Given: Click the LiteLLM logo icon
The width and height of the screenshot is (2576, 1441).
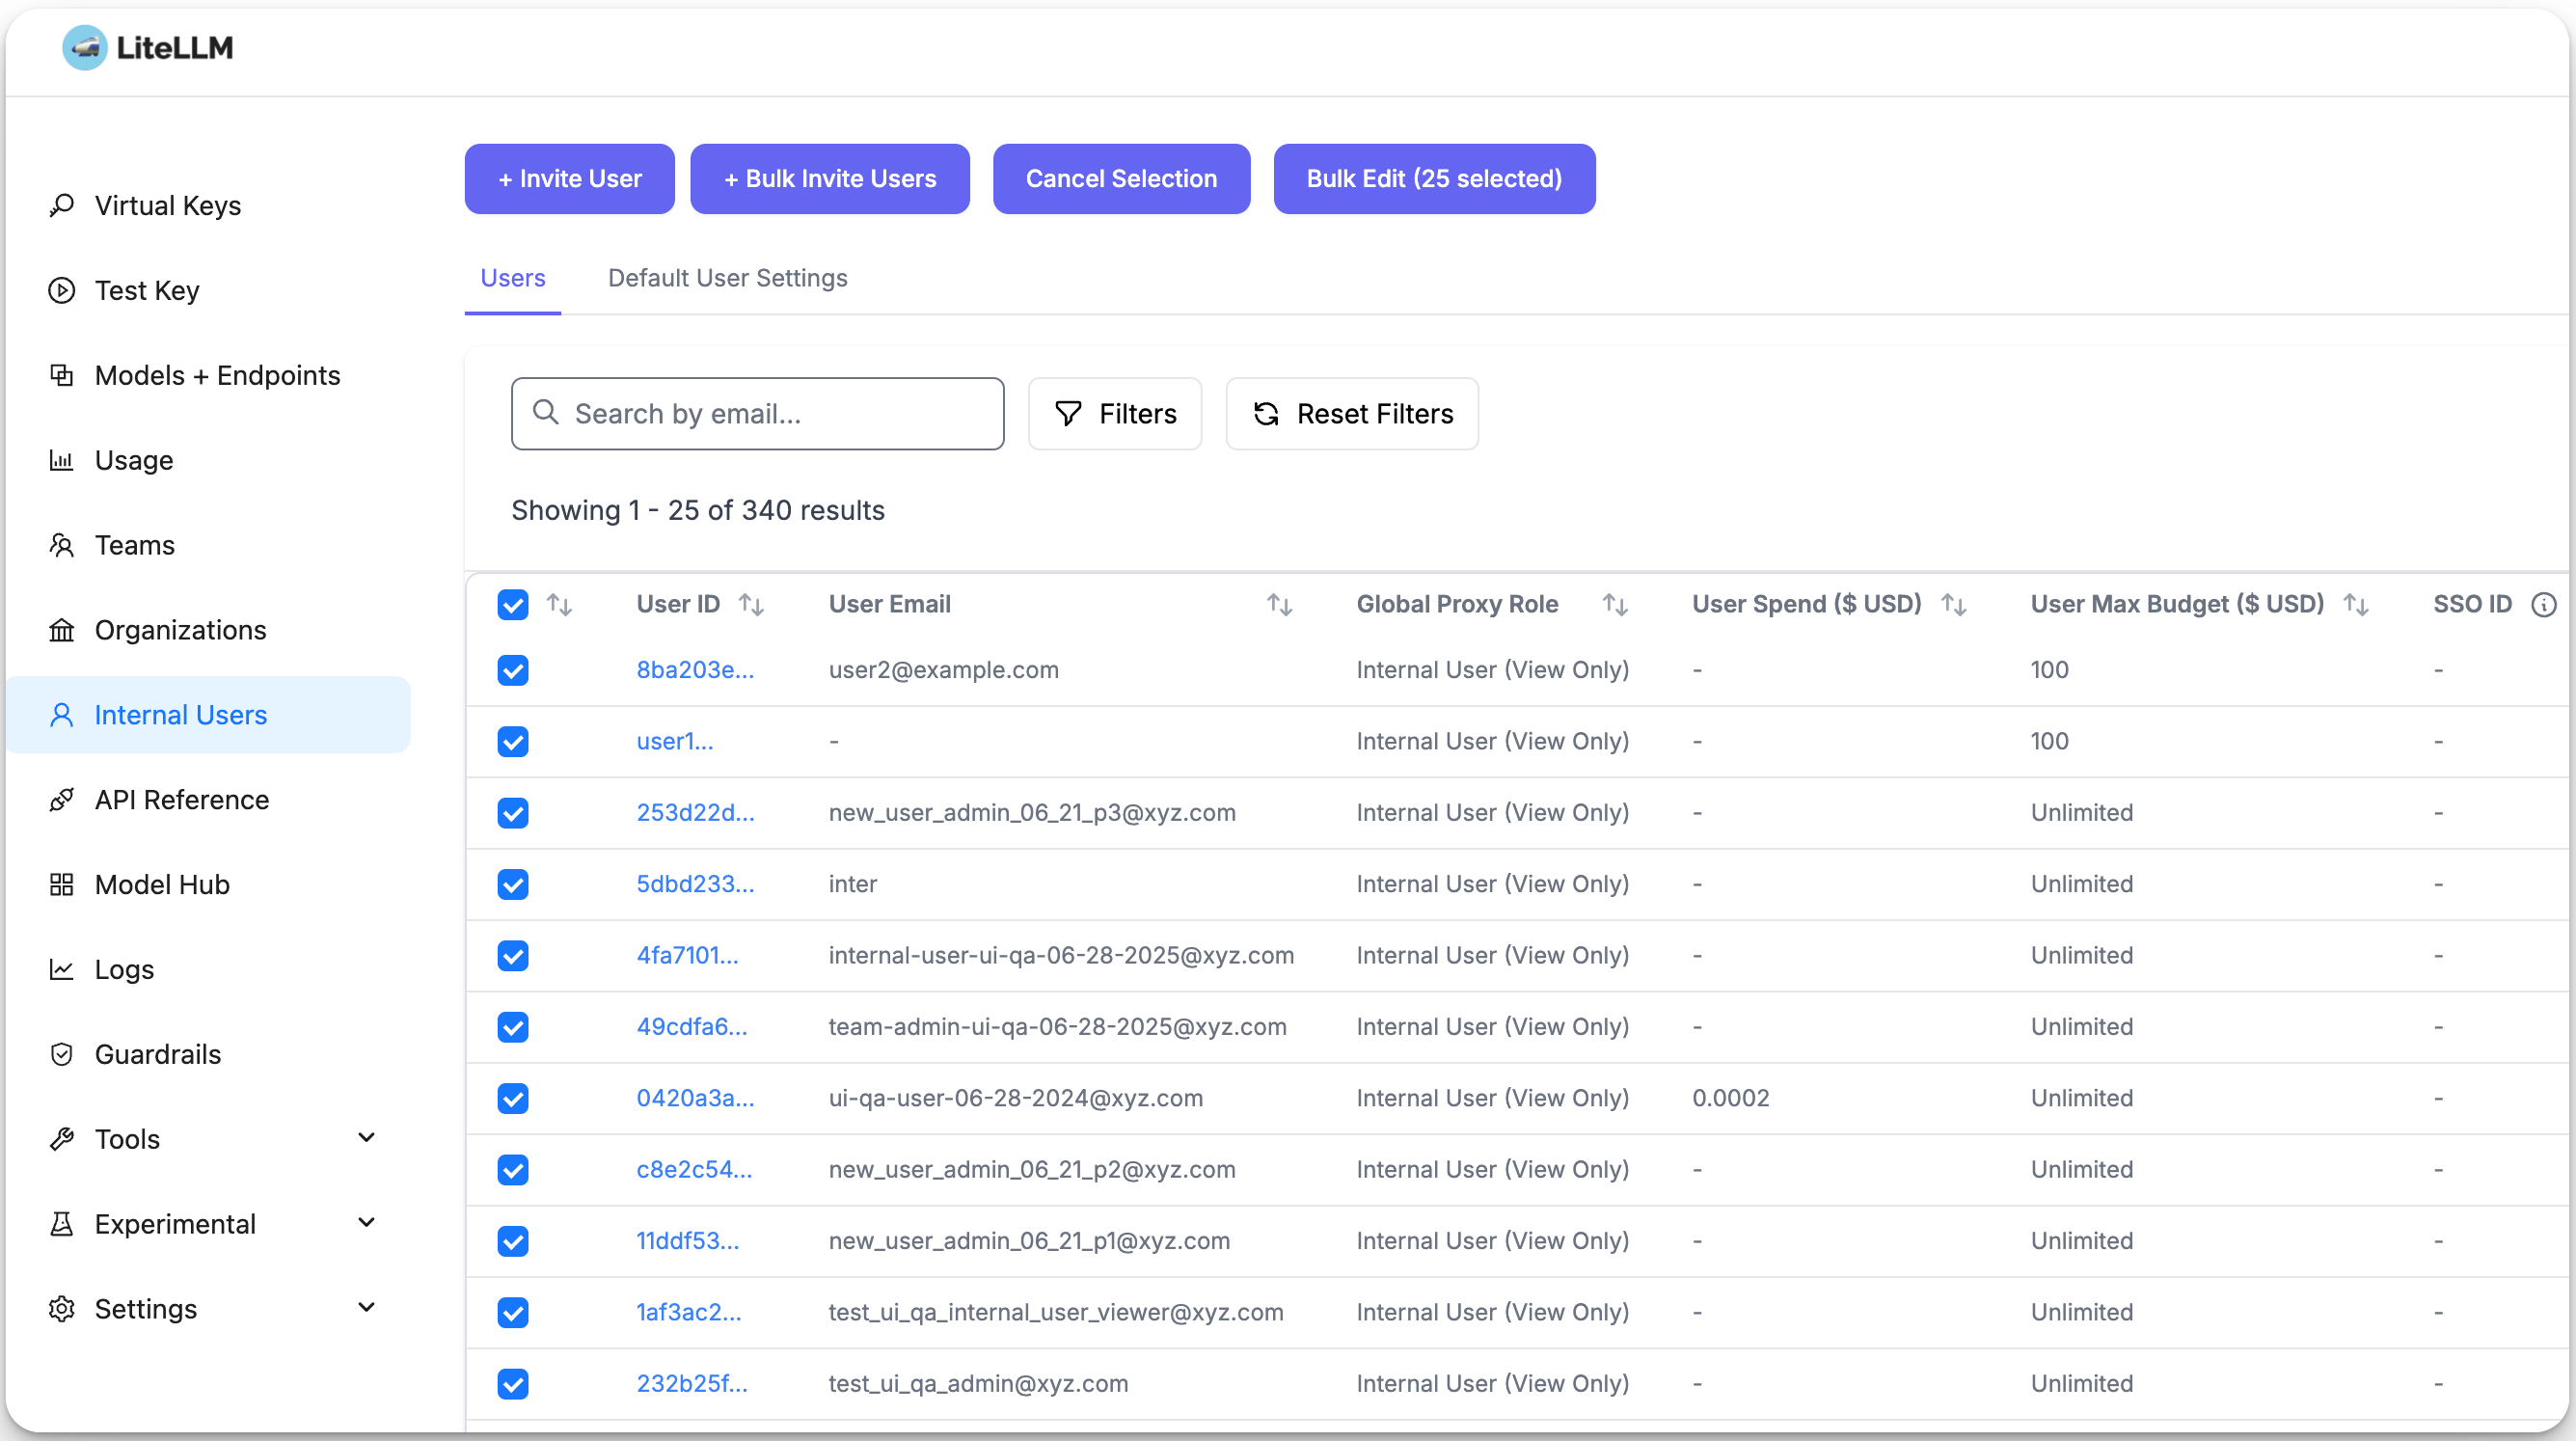Looking at the screenshot, I should 84,47.
